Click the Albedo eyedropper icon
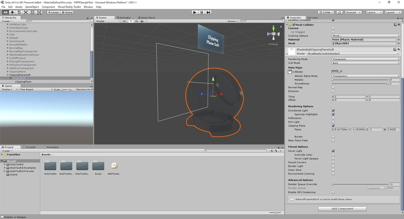The image size is (404, 219). 340,72
